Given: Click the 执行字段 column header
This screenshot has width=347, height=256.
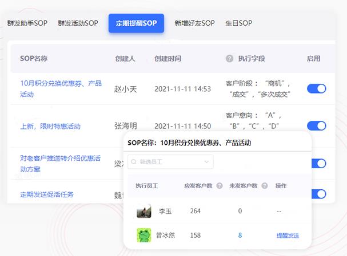Looking at the screenshot, I should (x=252, y=59).
